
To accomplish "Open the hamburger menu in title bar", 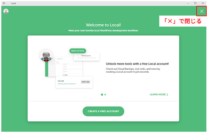I will pyautogui.click(x=4, y=3).
